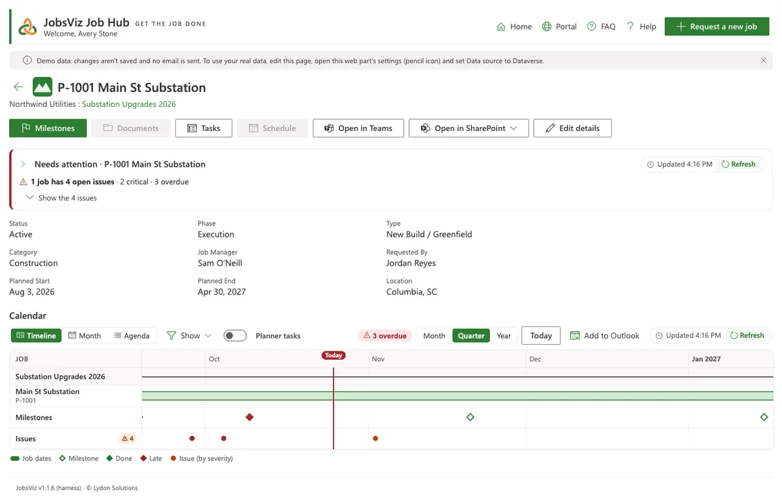This screenshot has width=782, height=501.
Task: Open the Home link in header
Action: tap(514, 27)
